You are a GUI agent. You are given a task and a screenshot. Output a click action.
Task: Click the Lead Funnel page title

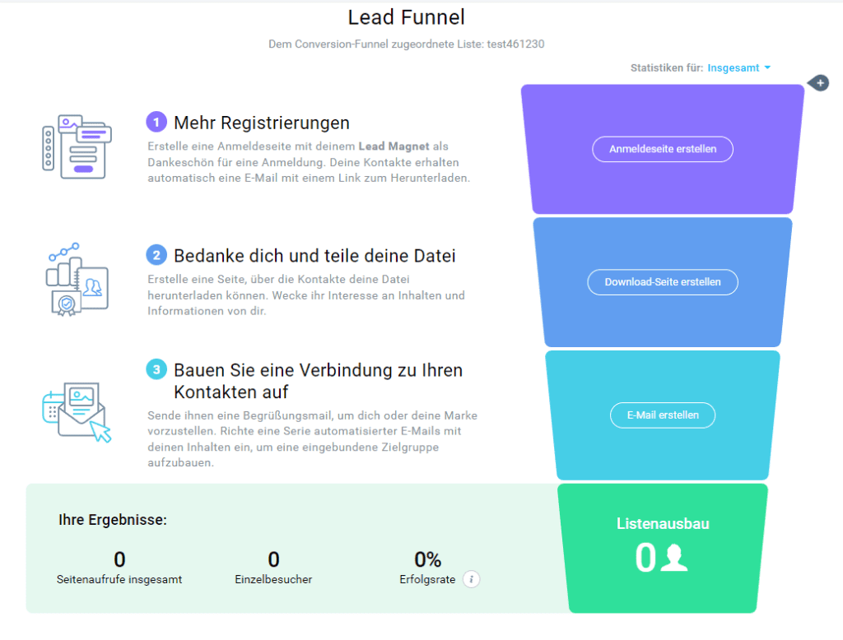[407, 17]
